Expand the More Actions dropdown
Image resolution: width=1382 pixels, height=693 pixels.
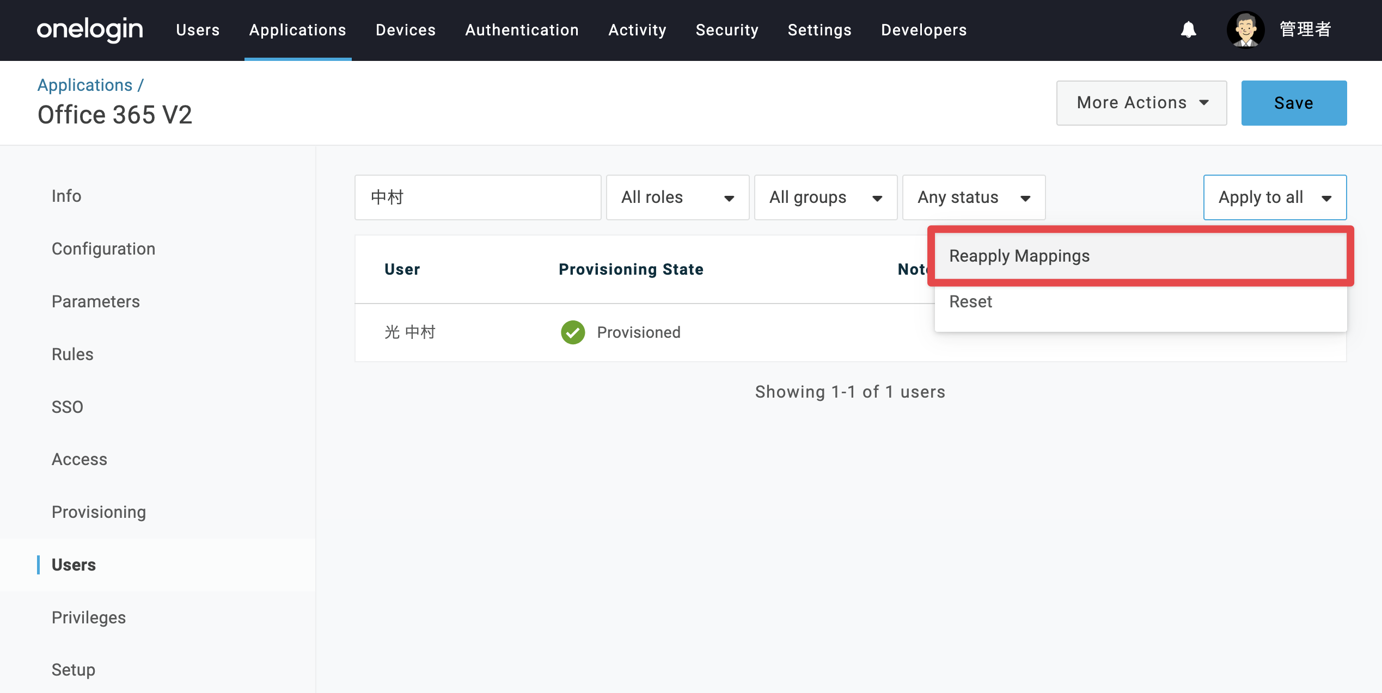[x=1141, y=103]
